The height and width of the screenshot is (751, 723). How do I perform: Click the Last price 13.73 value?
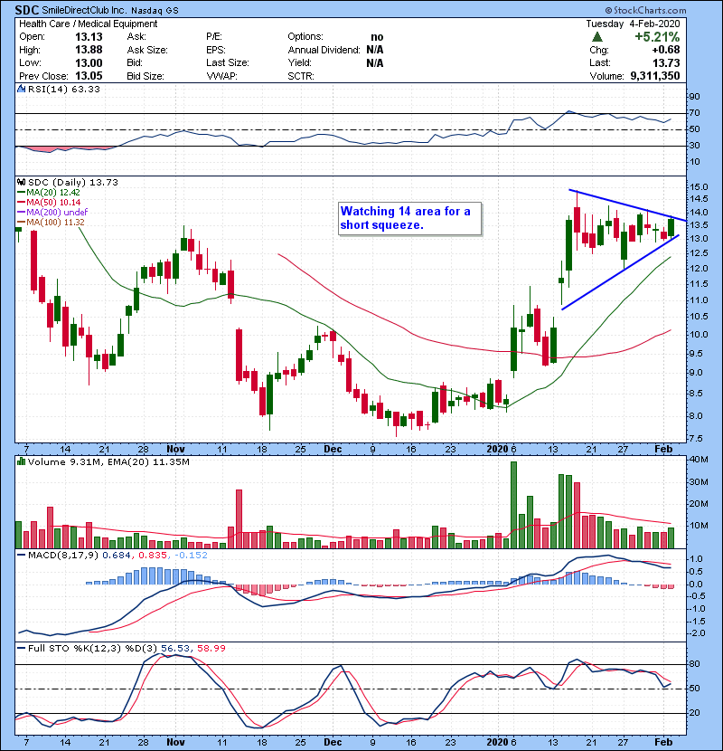pos(666,62)
